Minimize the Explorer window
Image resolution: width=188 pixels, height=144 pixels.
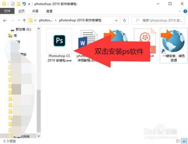pyautogui.click(x=158, y=4)
